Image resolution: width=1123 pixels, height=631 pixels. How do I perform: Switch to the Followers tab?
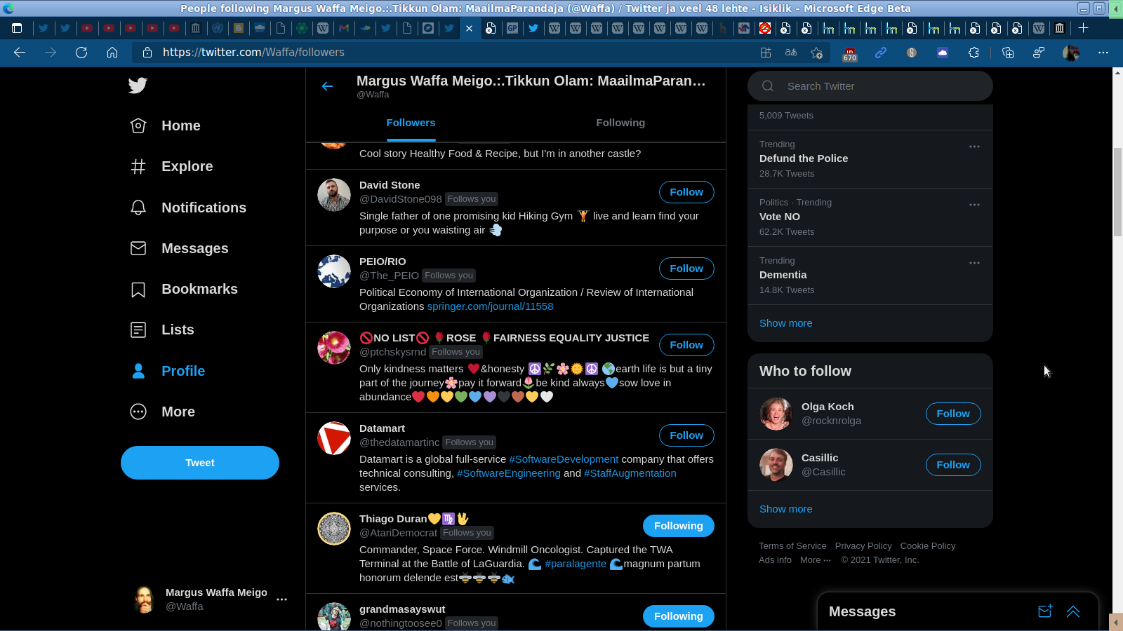pyautogui.click(x=411, y=123)
